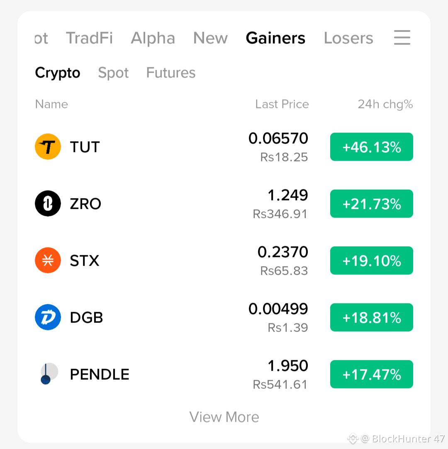Open the STX price 0.2370 row
Image resolution: width=448 pixels, height=449 pixels.
click(x=224, y=260)
